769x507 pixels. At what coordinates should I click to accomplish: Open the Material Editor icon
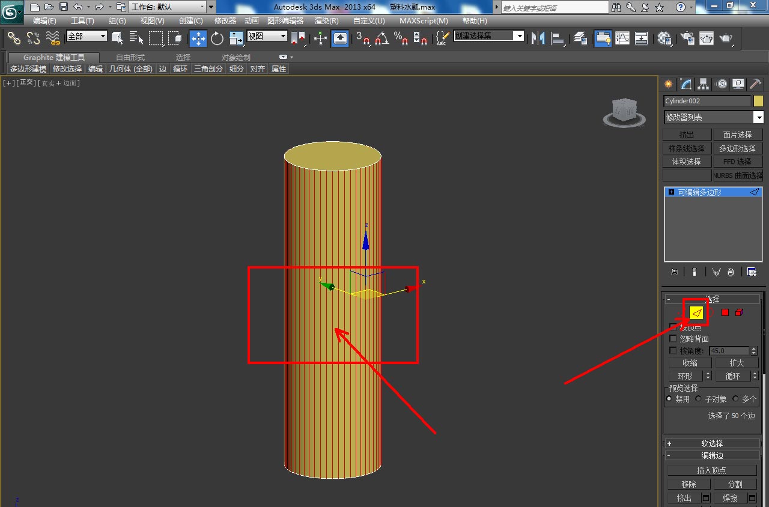click(664, 38)
